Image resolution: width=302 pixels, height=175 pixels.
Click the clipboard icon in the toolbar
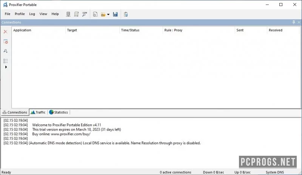126,14
